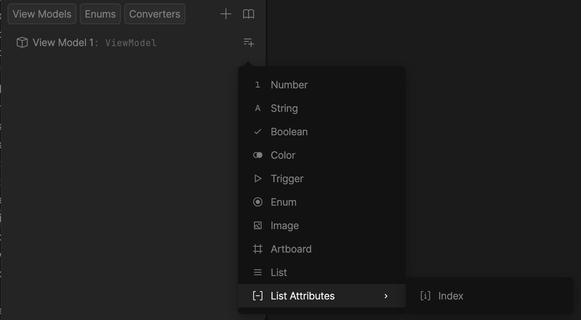Pick Index in the List Attributes submenu
This screenshot has width=581, height=320.
coord(451,296)
